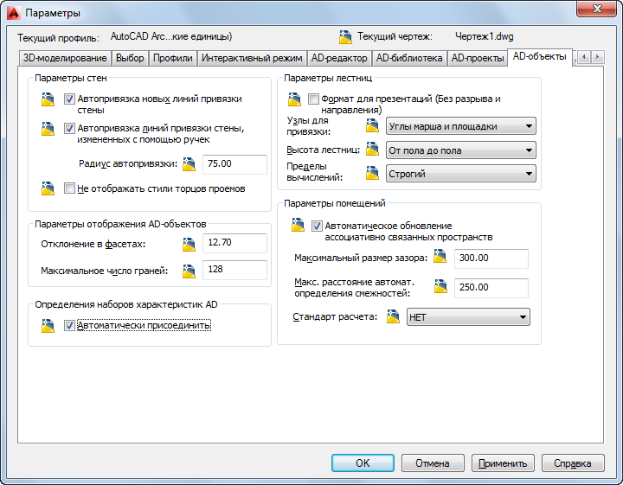The image size is (623, 485).
Task: Click Максимальное число граней field 128
Action: [234, 270]
